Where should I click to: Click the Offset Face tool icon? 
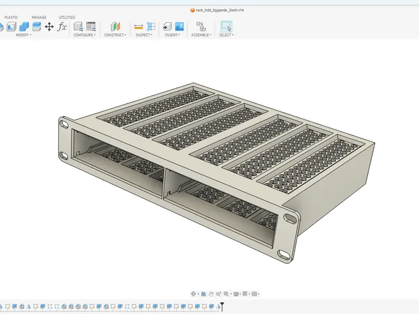point(37,27)
